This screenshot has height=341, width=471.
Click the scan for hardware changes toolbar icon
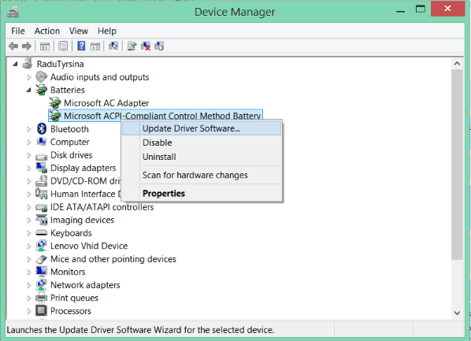coord(113,46)
